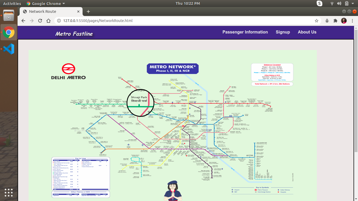This screenshot has height=201, width=358.
Task: Click the Indian Railway symbol in the legend
Action: pos(278,189)
